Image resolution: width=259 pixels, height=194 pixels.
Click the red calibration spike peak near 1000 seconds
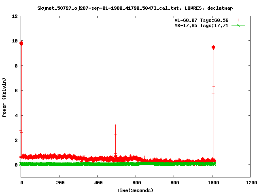click(213, 47)
